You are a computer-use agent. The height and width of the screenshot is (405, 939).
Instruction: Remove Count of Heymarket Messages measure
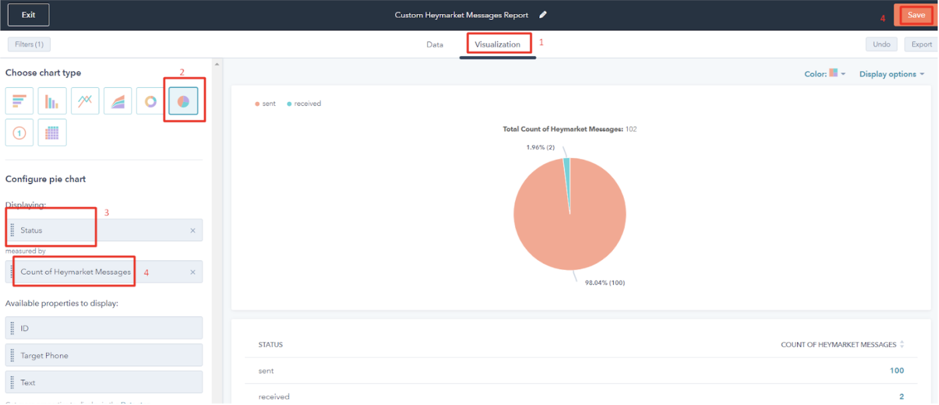click(193, 272)
